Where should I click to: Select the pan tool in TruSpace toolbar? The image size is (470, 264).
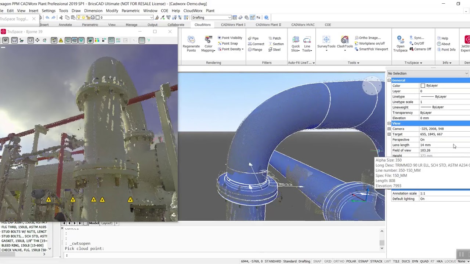pyautogui.click(x=37, y=40)
